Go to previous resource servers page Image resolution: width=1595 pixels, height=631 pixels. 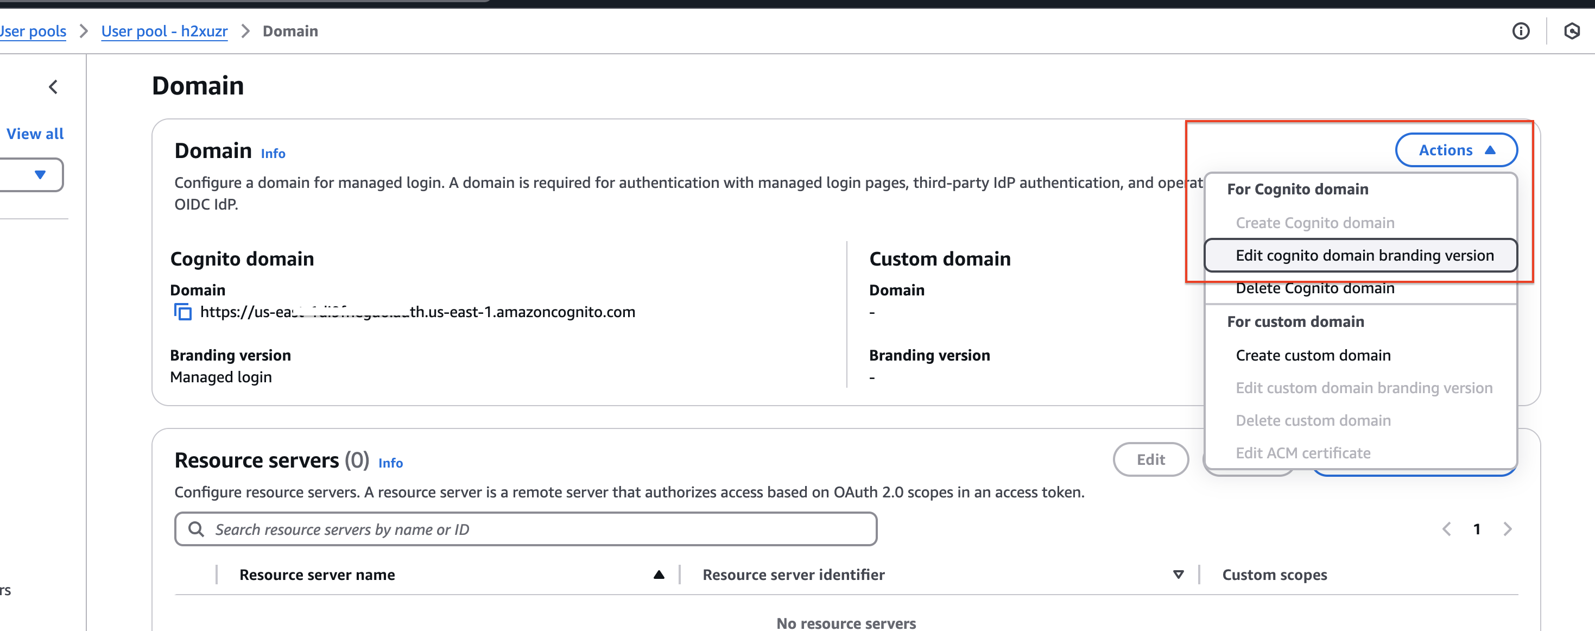tap(1446, 529)
